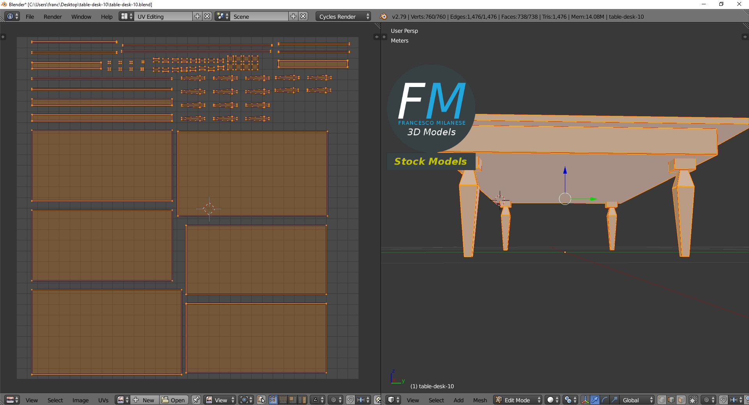This screenshot has height=405, width=749.
Task: Open the Mesh menu
Action: (x=480, y=400)
